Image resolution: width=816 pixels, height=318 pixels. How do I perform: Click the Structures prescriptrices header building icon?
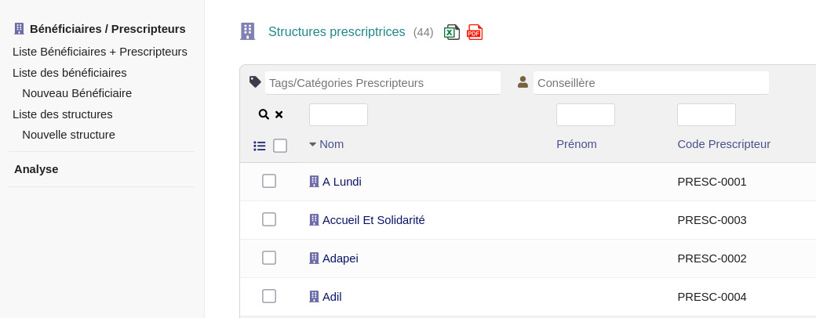pyautogui.click(x=247, y=31)
